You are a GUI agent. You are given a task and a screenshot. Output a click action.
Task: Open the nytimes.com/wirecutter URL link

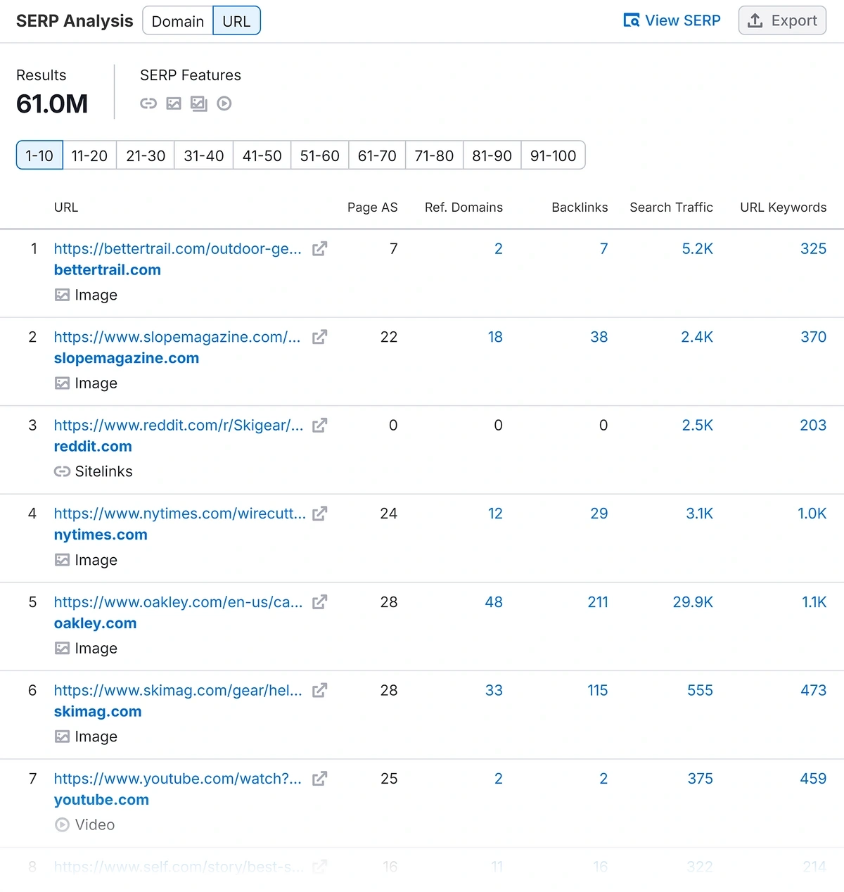pyautogui.click(x=180, y=514)
